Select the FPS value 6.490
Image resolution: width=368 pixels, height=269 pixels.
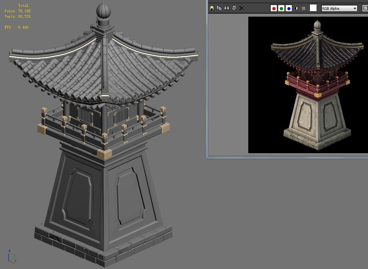point(23,27)
